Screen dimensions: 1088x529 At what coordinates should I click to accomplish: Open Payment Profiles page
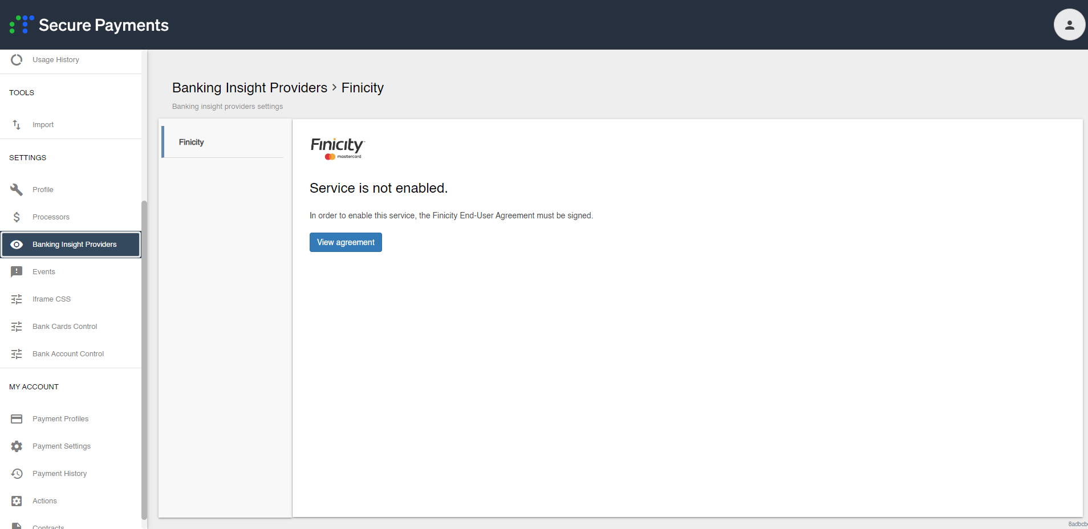pyautogui.click(x=71, y=419)
